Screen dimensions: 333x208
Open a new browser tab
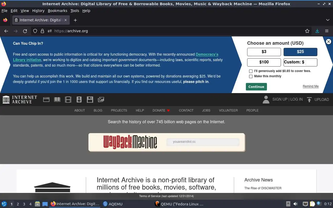[75, 20]
